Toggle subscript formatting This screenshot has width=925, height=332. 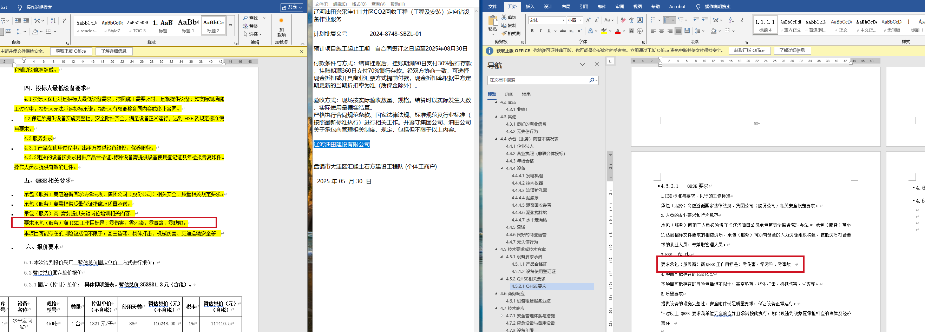[x=571, y=31]
